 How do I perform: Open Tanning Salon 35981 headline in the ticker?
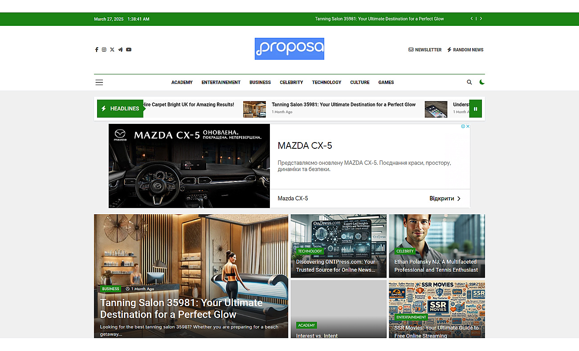(x=344, y=105)
